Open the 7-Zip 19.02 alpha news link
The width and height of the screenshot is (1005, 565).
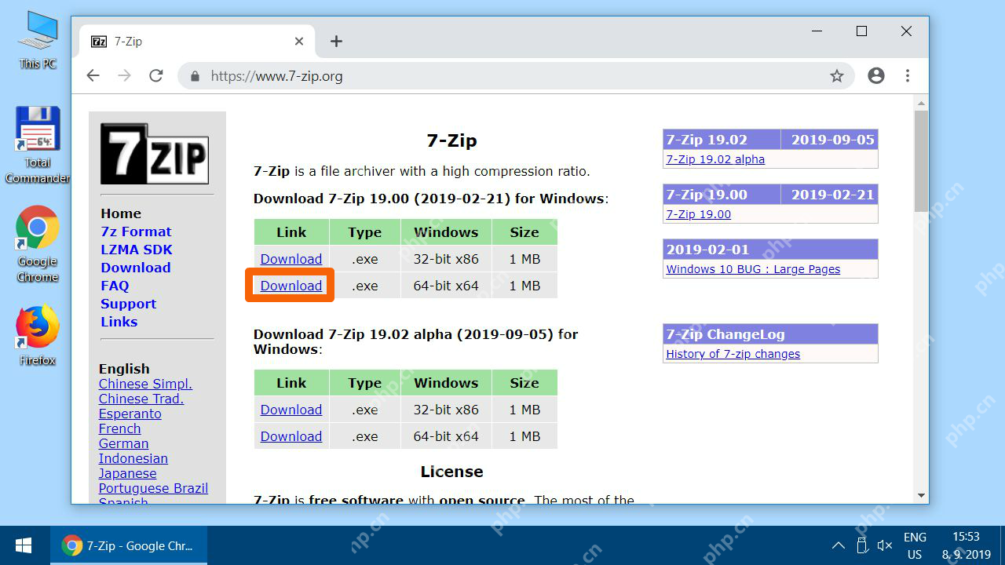coord(715,159)
